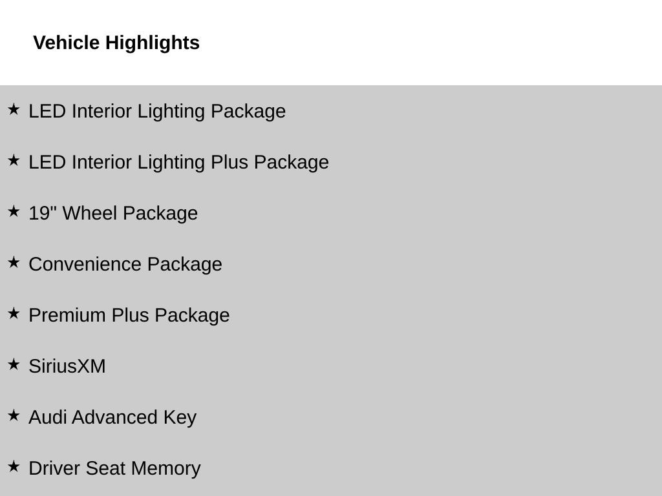662x496 pixels.
Task: Click the star bullet next to SiriusXM
Action: 14,364
